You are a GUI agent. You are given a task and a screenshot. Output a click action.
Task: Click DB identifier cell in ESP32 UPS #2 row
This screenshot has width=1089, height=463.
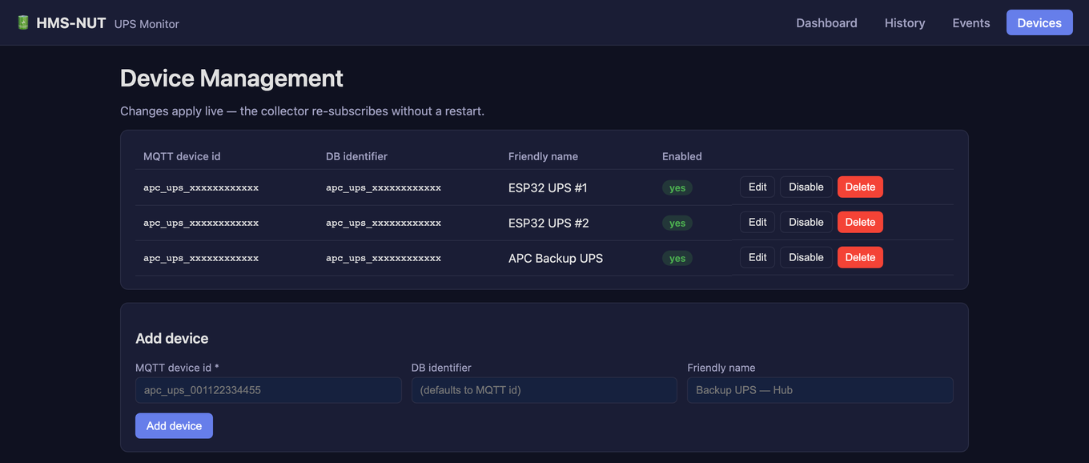click(384, 223)
